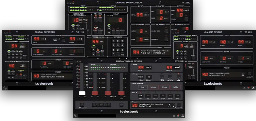Click the TC icon at the DVR 250 bottom-right corner
The width and height of the screenshot is (256, 121).
coord(183,116)
